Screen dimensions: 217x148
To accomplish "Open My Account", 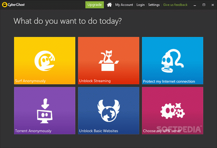I will [124, 5].
